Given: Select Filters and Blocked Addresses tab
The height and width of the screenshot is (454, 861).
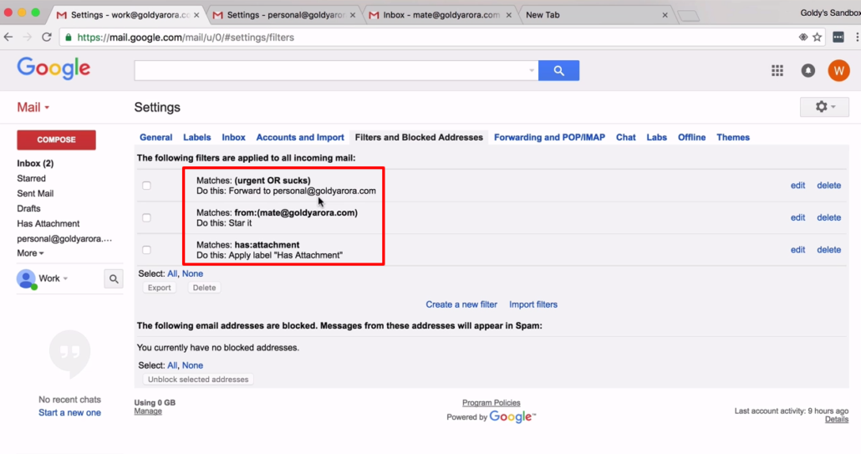Looking at the screenshot, I should point(419,137).
